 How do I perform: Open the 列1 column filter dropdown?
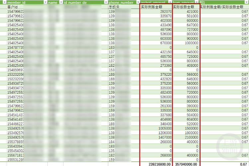pyautogui.click(x=247, y=2)
